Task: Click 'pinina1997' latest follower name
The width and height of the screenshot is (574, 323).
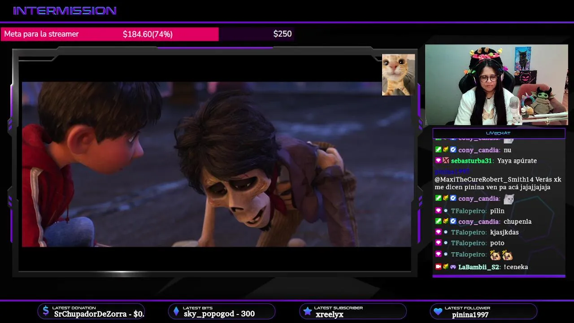Action: (470, 314)
